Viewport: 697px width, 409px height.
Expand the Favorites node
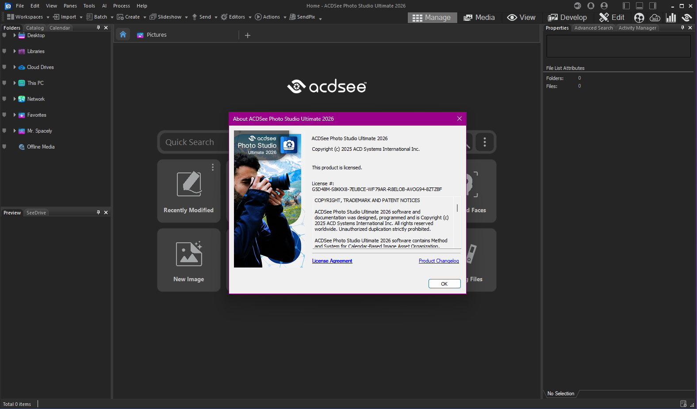click(15, 115)
